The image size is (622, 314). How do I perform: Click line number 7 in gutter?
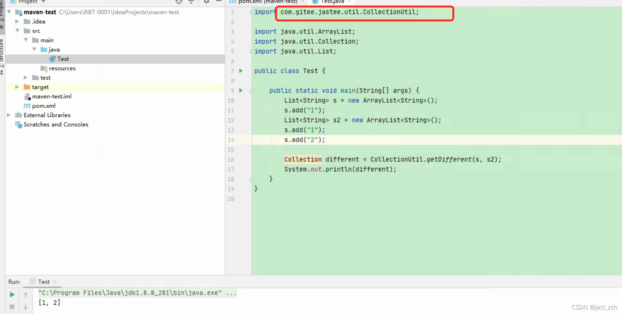tap(233, 71)
